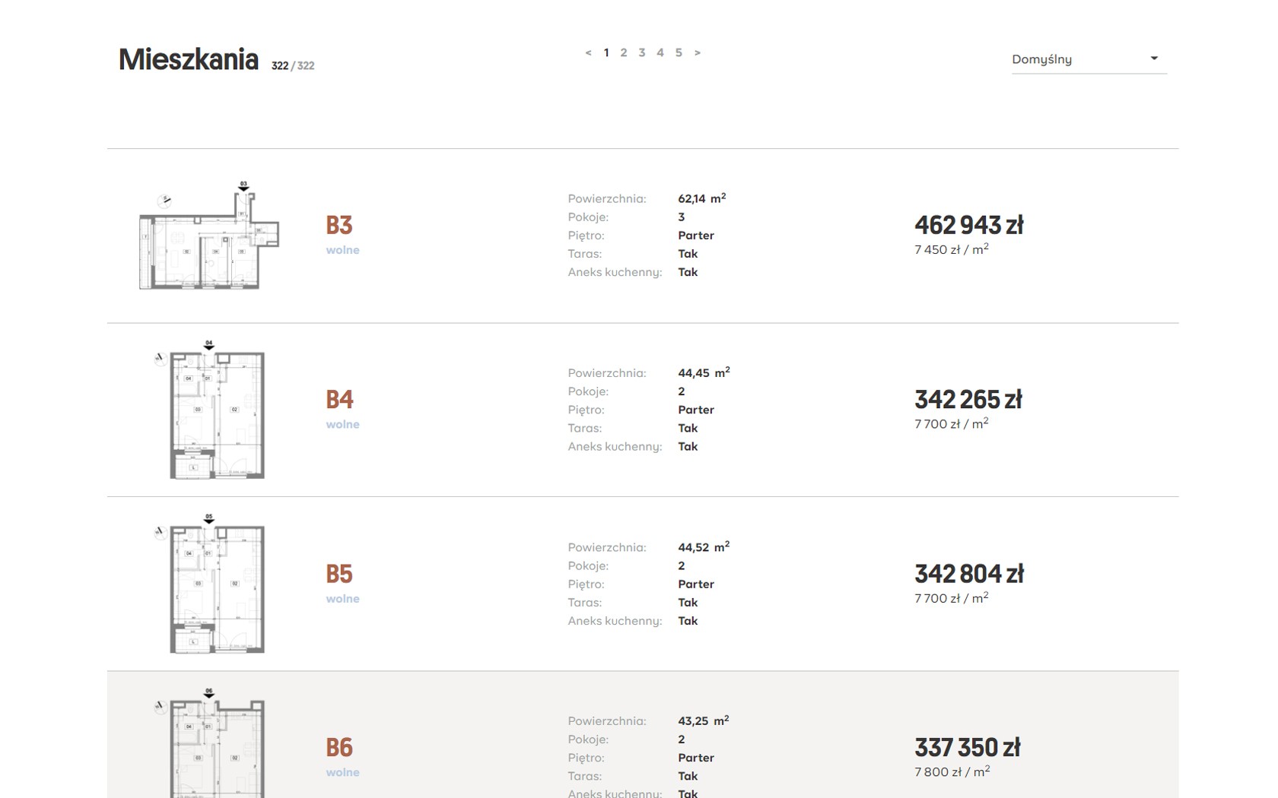The image size is (1278, 798).
Task: Jump to page 3 of listings
Action: 642,52
